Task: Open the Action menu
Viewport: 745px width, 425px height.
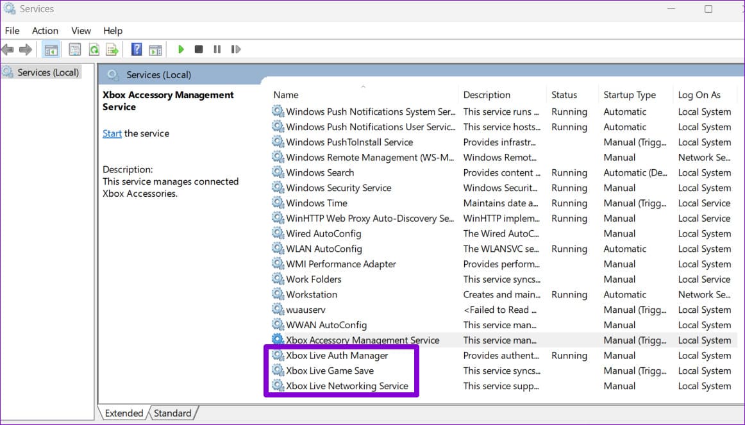Action: (45, 31)
